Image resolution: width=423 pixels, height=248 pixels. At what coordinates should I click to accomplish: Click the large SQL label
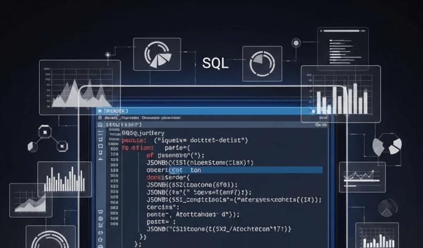coord(216,63)
